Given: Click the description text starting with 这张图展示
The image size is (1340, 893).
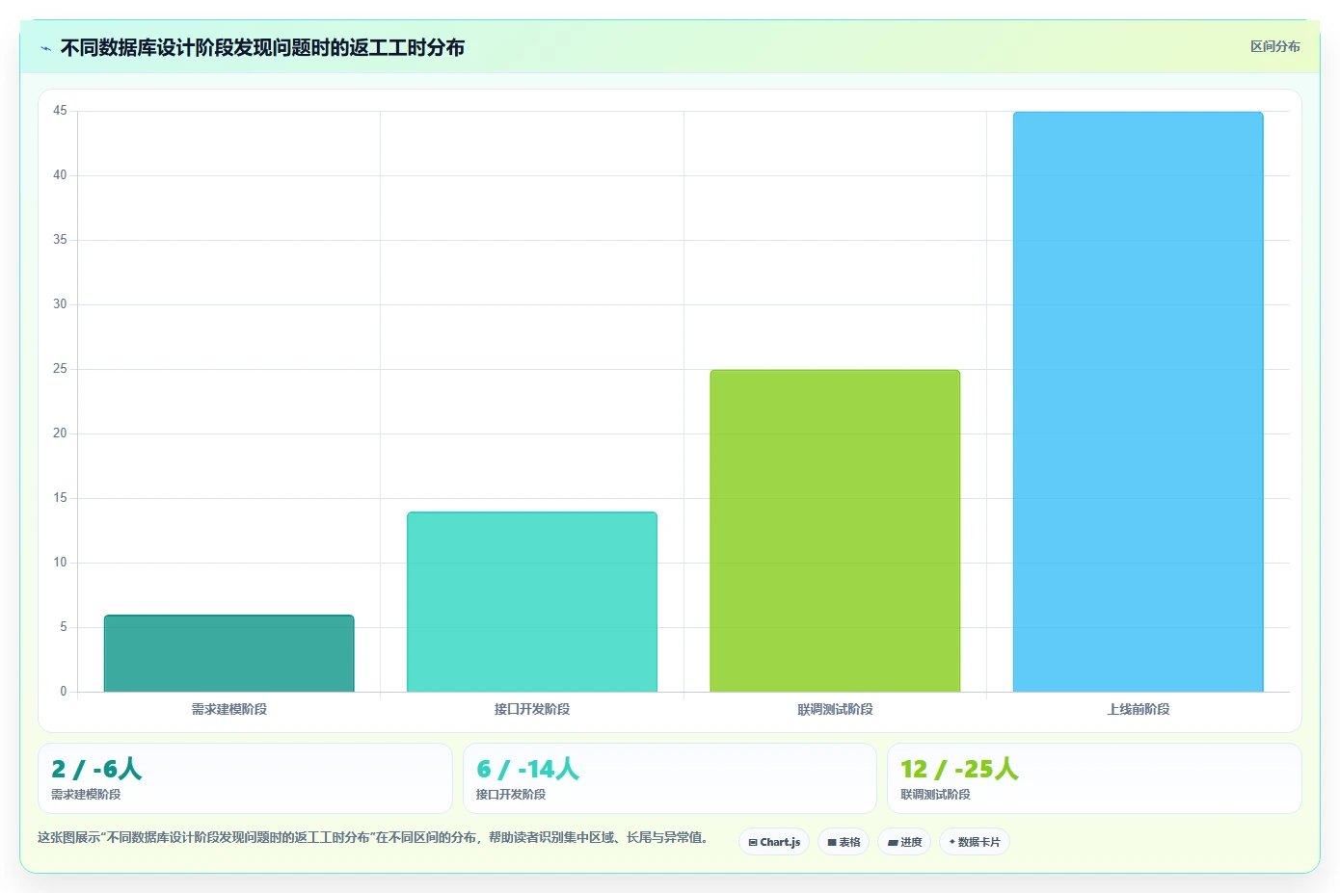Looking at the screenshot, I should tap(375, 837).
